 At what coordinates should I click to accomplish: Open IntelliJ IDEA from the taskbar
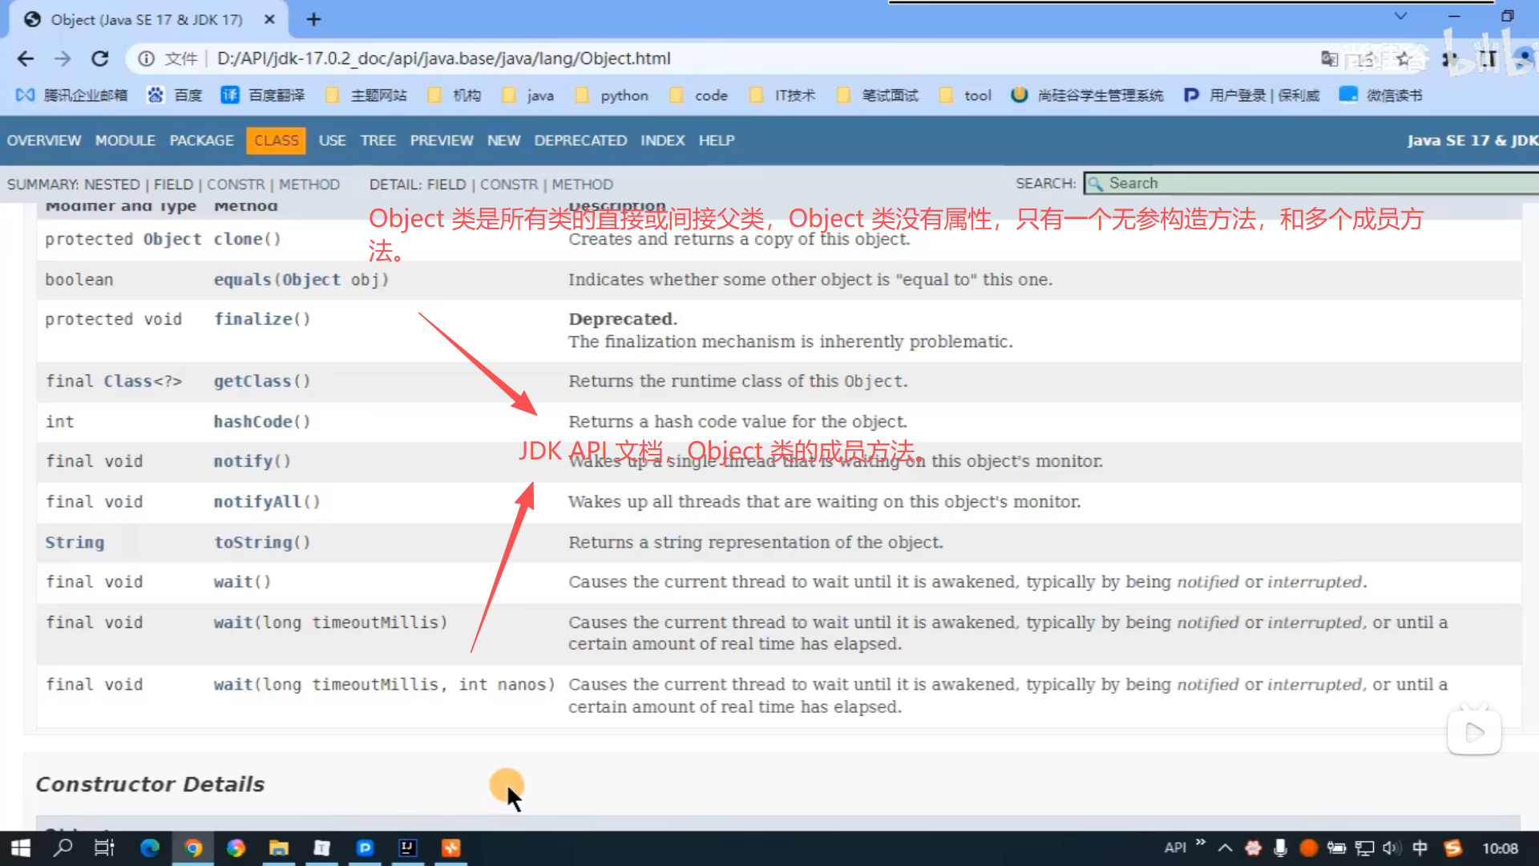(x=408, y=848)
